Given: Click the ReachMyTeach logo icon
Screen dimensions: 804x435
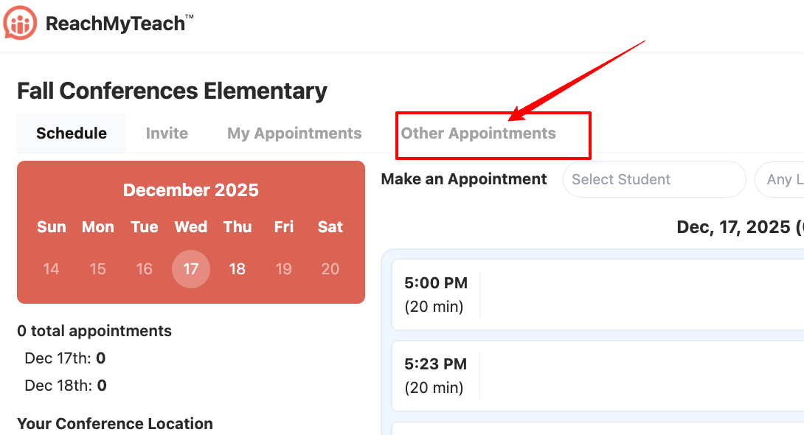Looking at the screenshot, I should point(20,23).
